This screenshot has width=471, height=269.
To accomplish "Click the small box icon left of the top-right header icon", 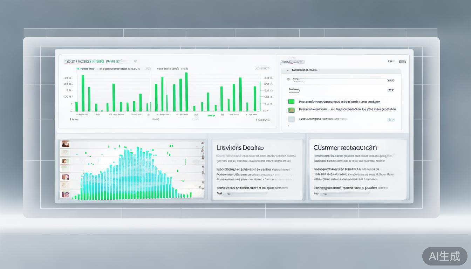I will [391, 62].
